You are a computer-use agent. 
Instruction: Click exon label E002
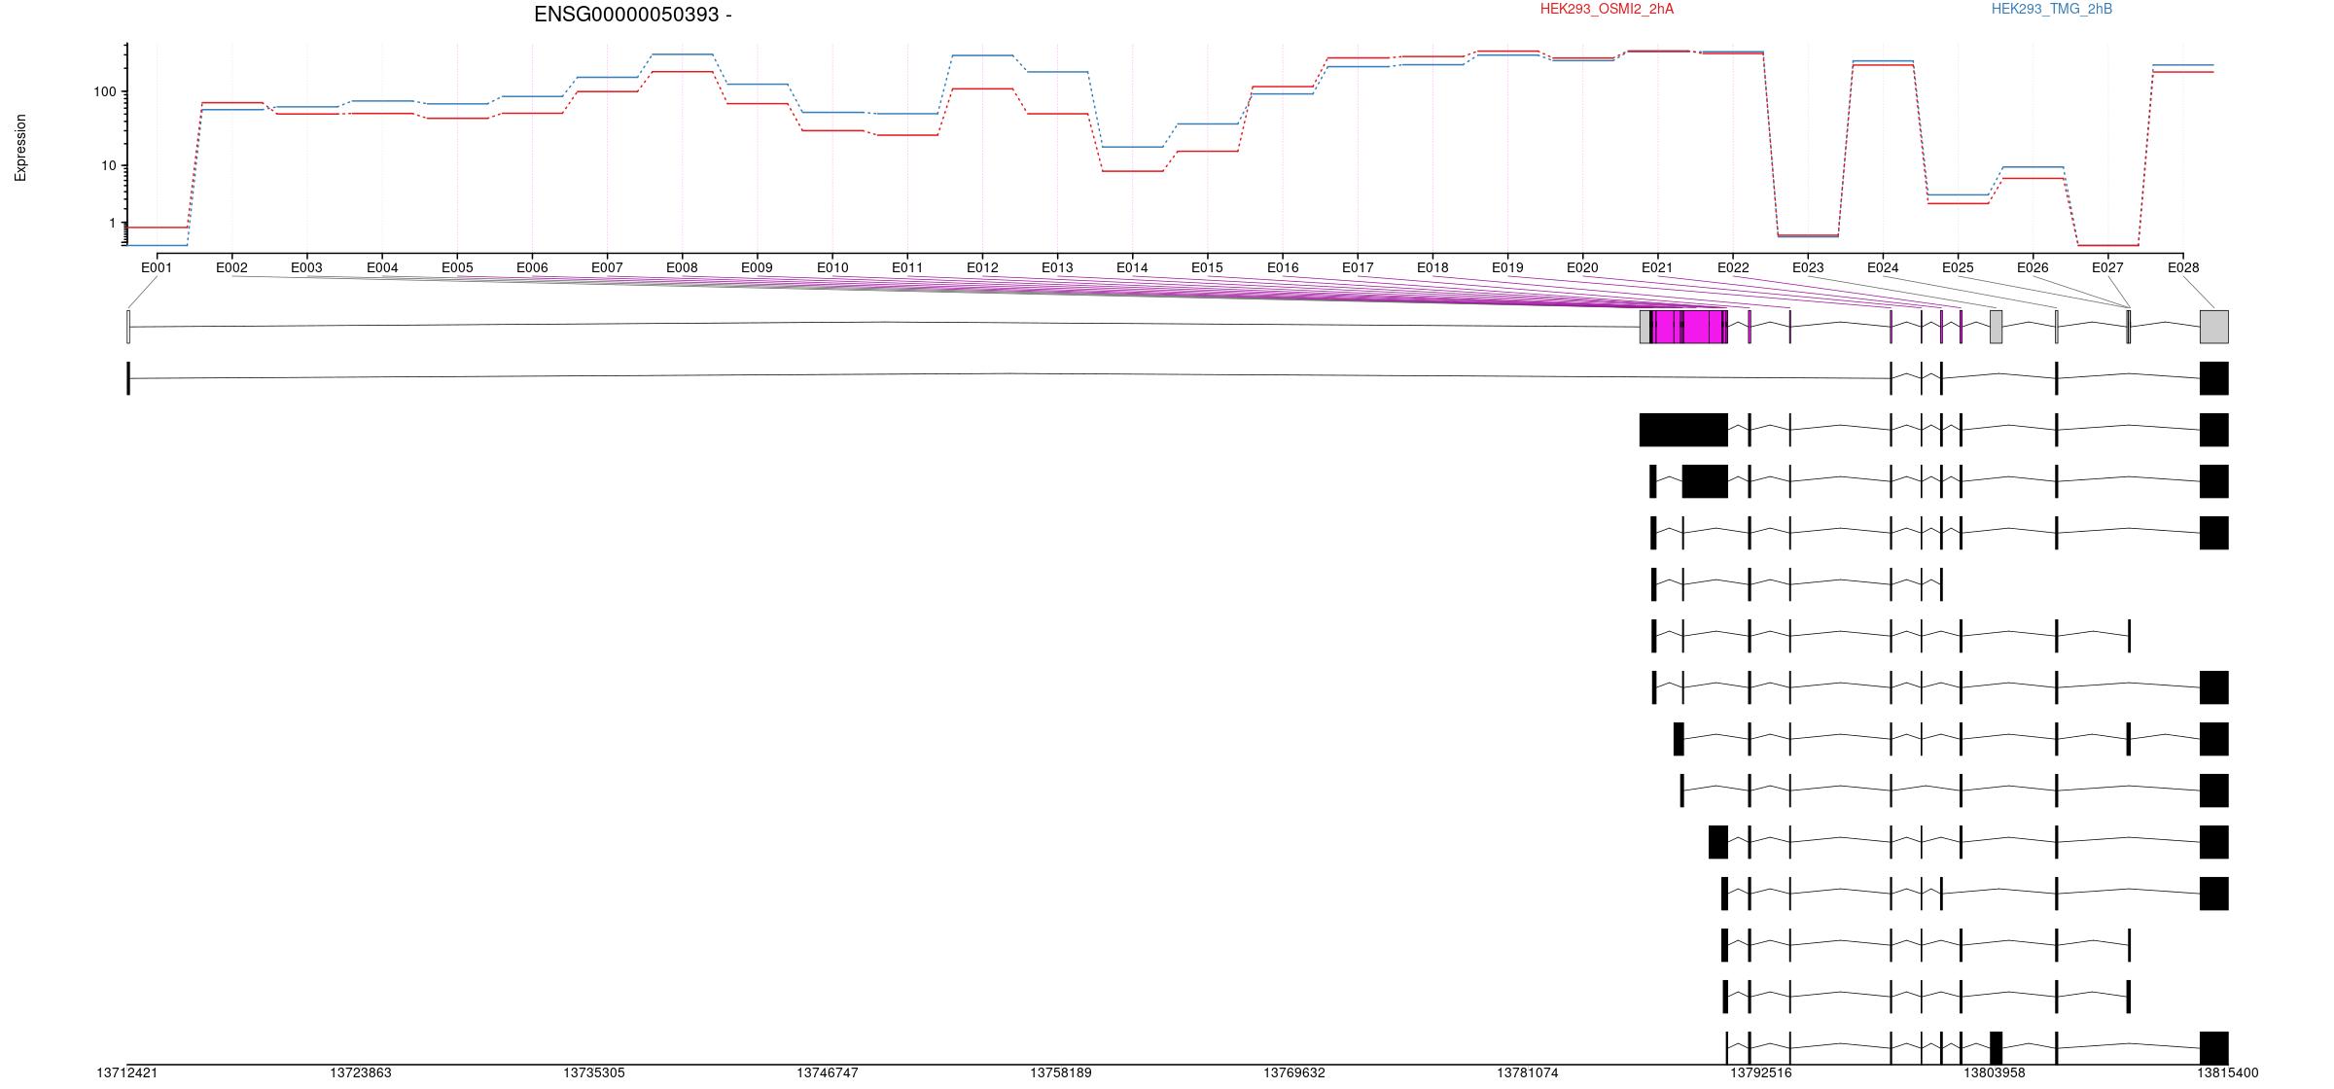(x=231, y=267)
